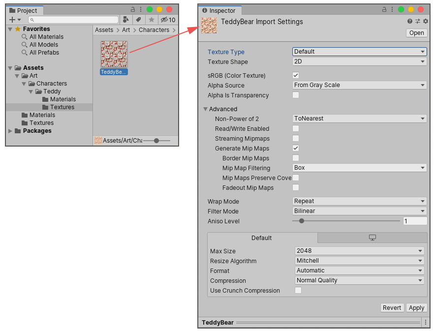Viewport: 434px width, 332px height.
Task: Click the lock icon in Project panel
Action: tap(133, 9)
